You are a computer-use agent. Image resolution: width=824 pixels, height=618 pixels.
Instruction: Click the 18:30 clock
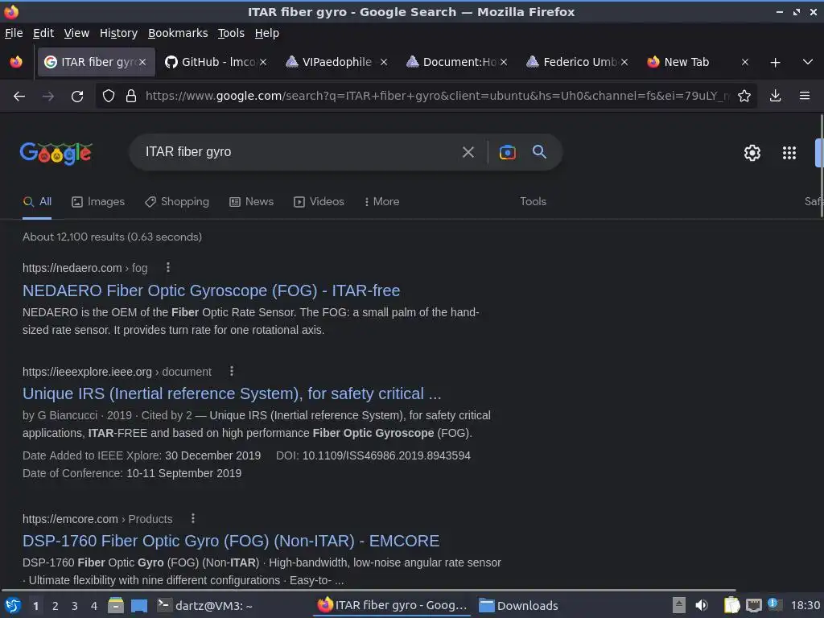coord(805,605)
